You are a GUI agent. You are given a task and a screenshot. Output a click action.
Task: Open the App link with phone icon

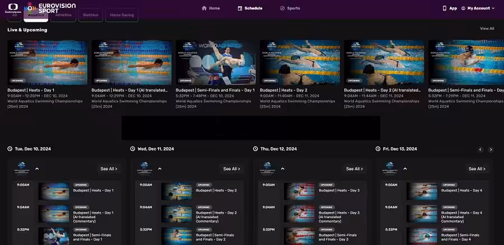tap(450, 8)
